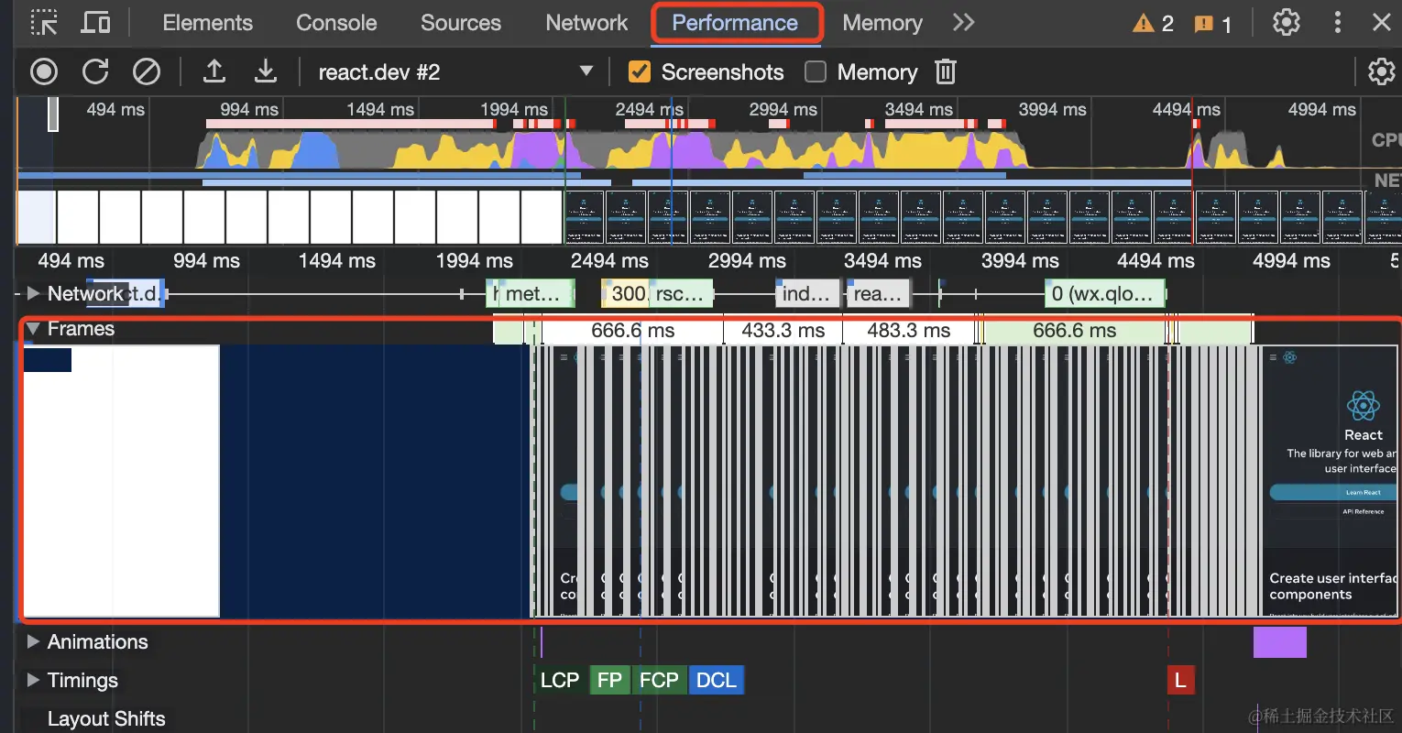Grab the overview left window handle
The width and height of the screenshot is (1402, 733).
[53, 114]
